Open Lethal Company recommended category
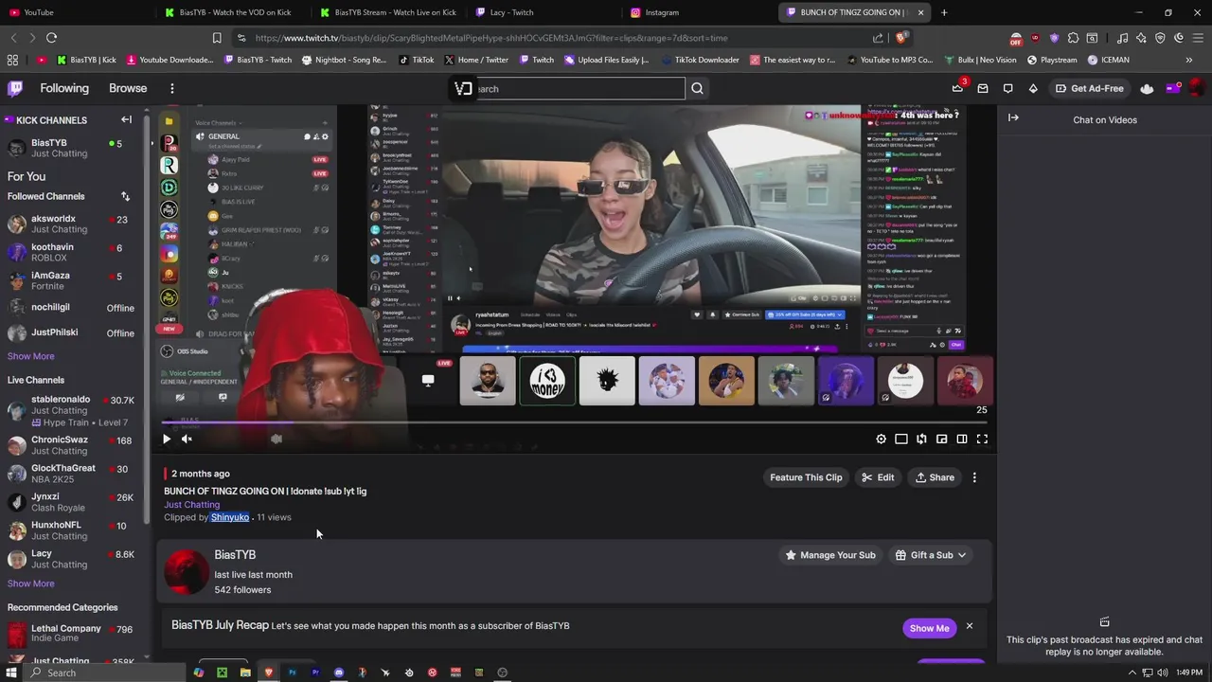This screenshot has width=1212, height=682. pyautogui.click(x=71, y=633)
